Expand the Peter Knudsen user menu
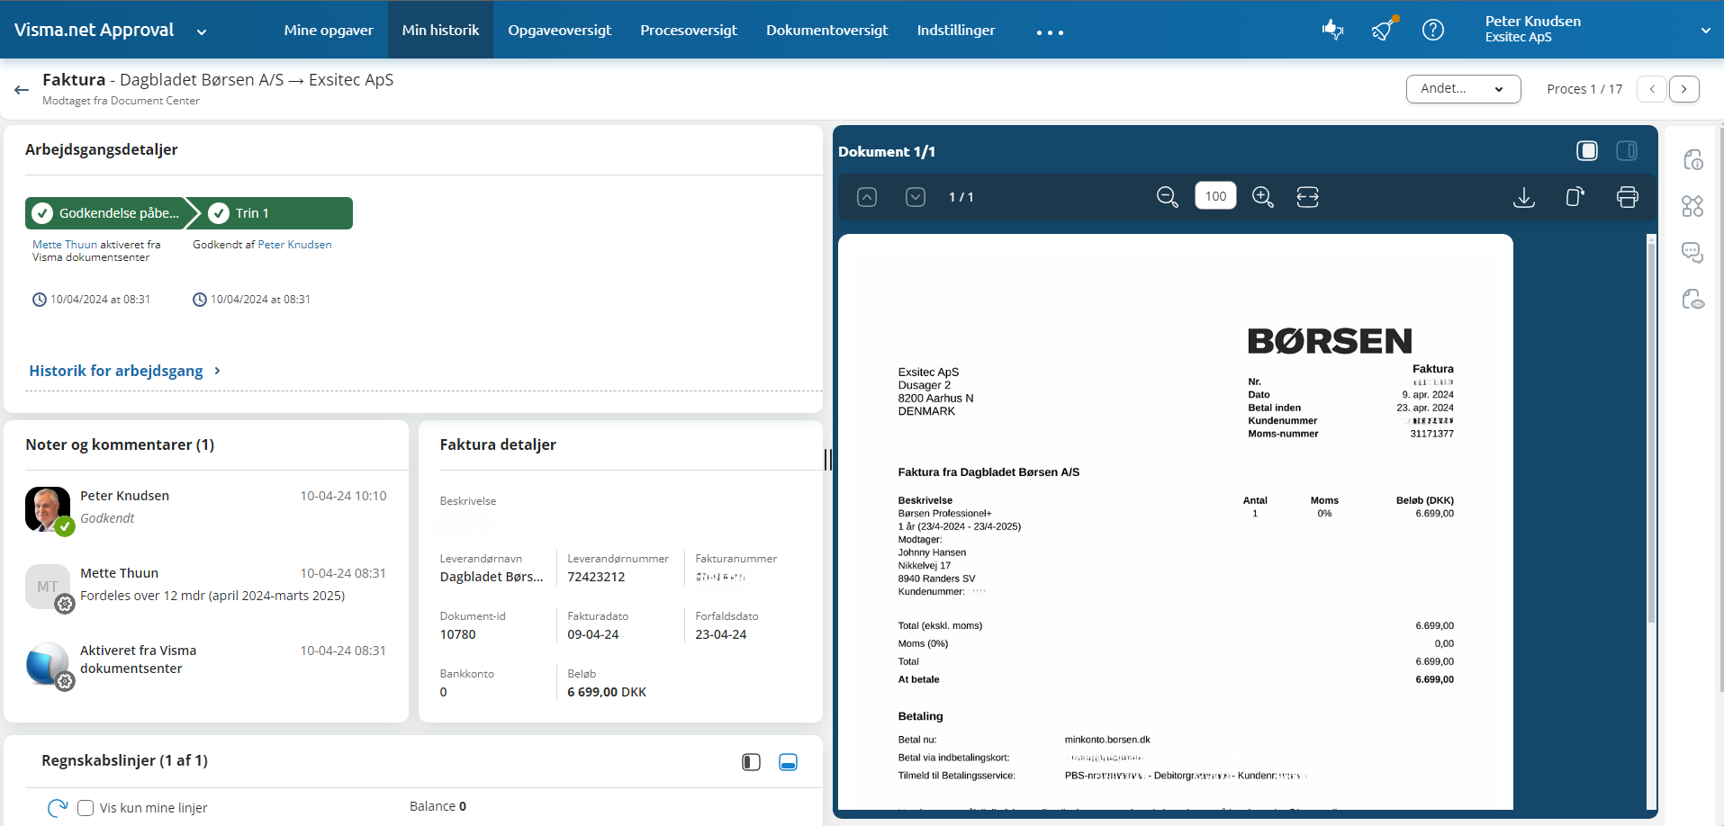1724x826 pixels. pyautogui.click(x=1705, y=30)
